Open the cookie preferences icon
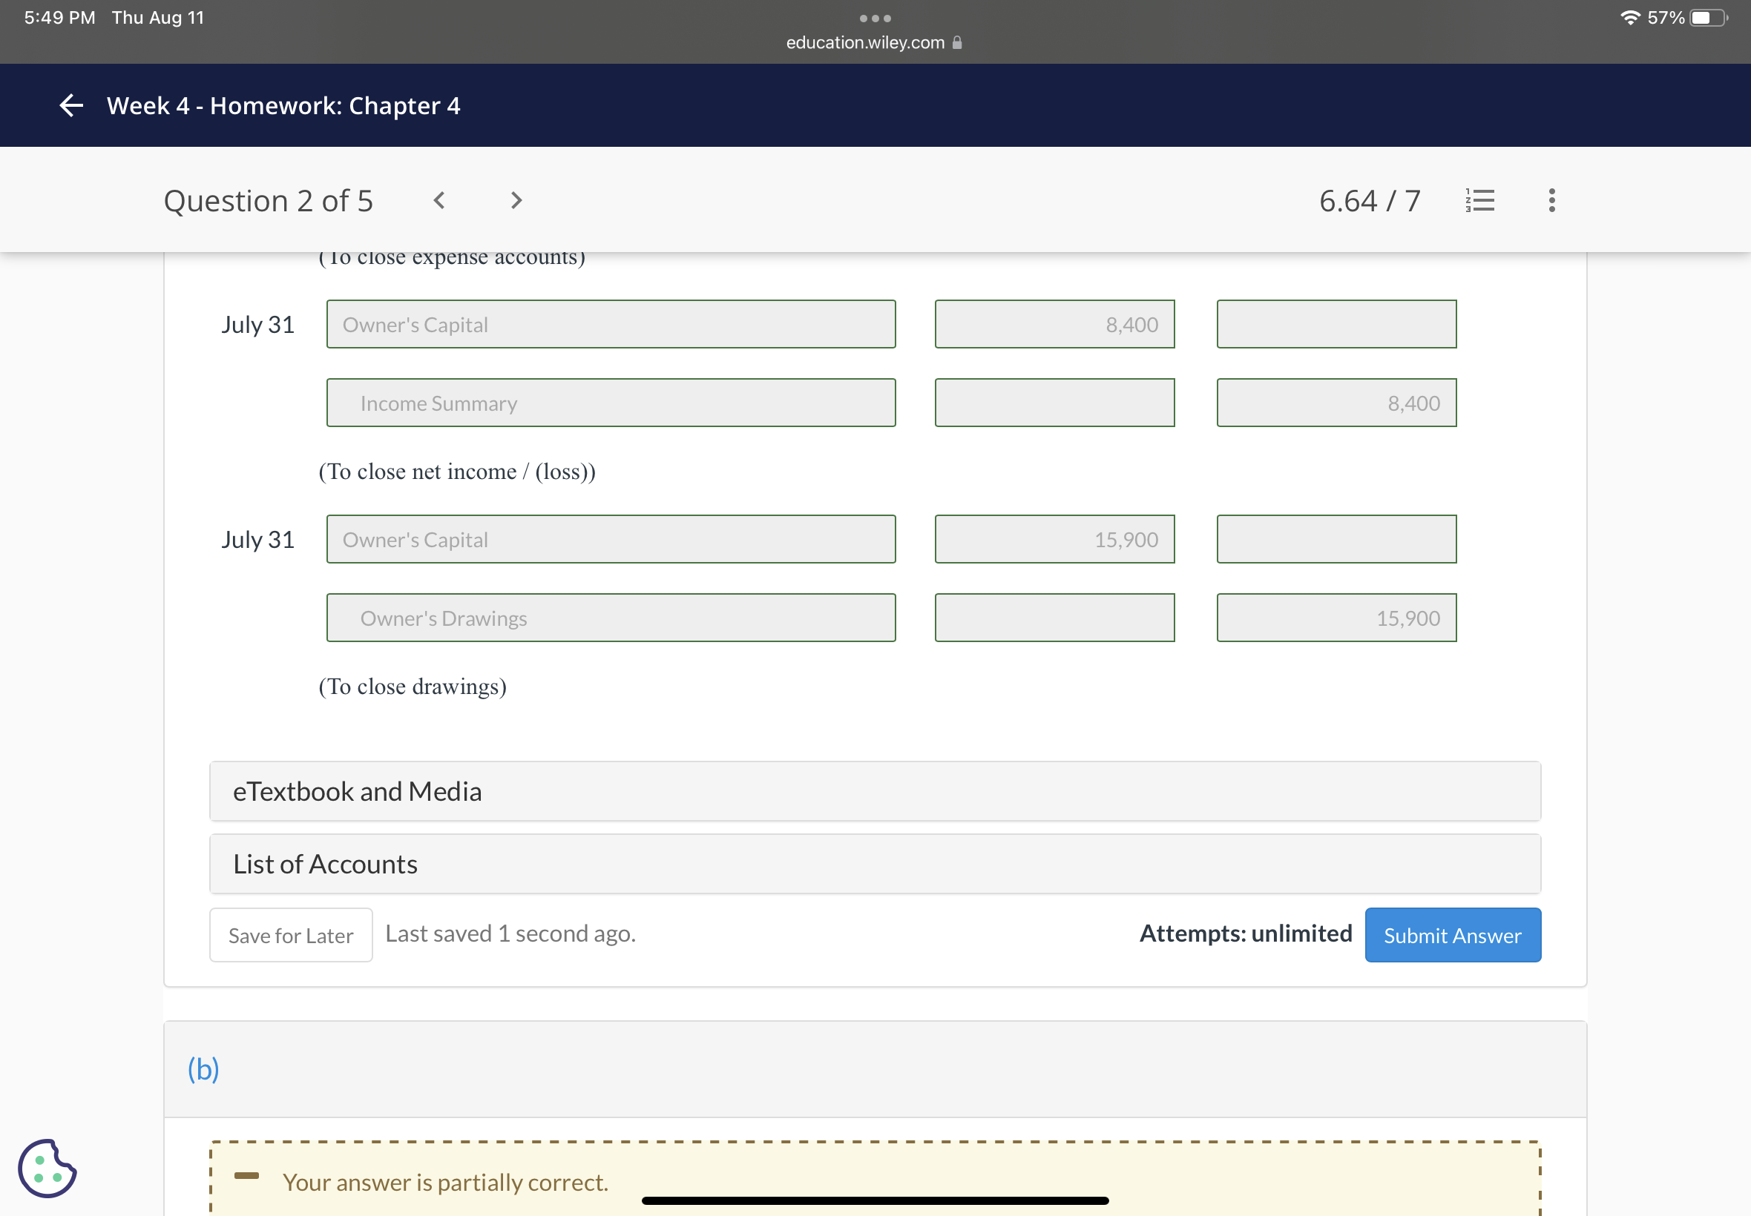 [x=47, y=1168]
